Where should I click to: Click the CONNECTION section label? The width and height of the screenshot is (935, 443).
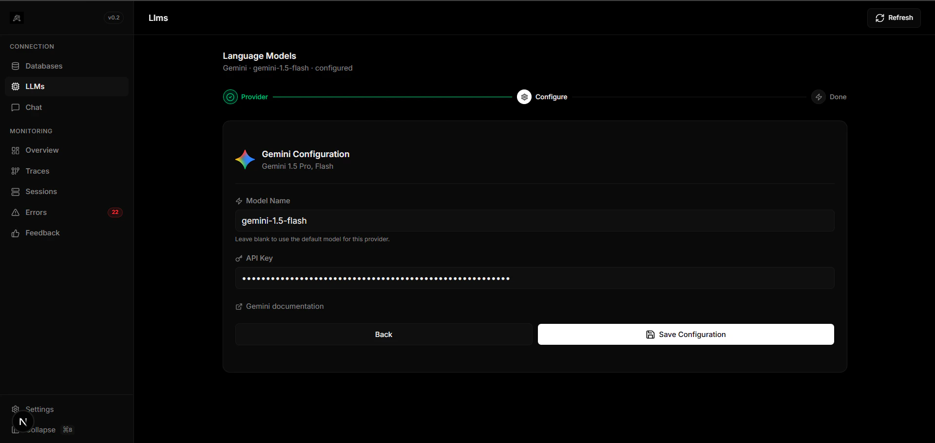32,47
